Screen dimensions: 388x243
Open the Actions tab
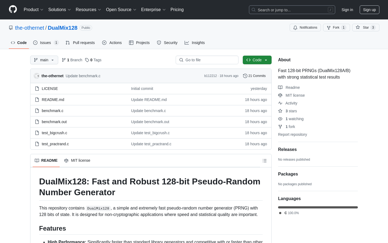(112, 43)
